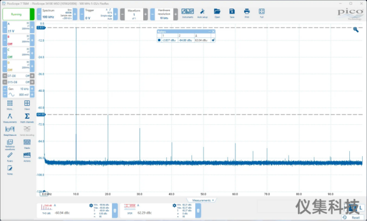Open Channel D settings (Off)
Screen dimensions: 367x221
coord(18,66)
